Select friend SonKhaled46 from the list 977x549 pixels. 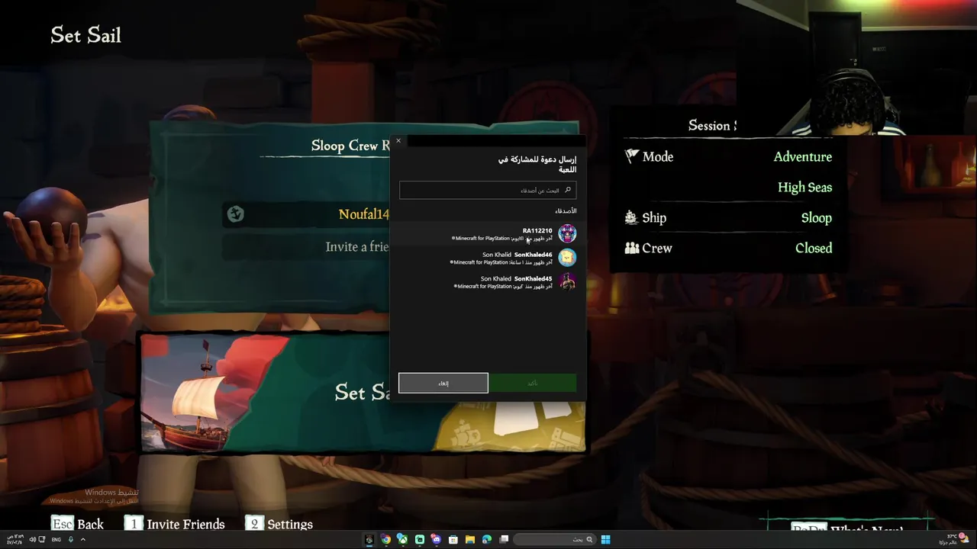pos(488,258)
